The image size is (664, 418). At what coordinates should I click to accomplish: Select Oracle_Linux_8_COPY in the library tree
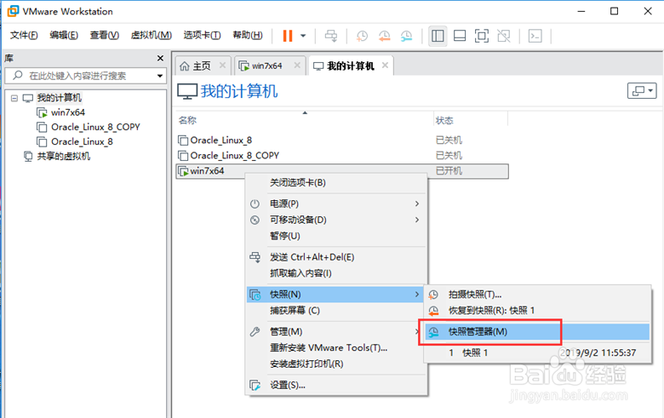95,127
